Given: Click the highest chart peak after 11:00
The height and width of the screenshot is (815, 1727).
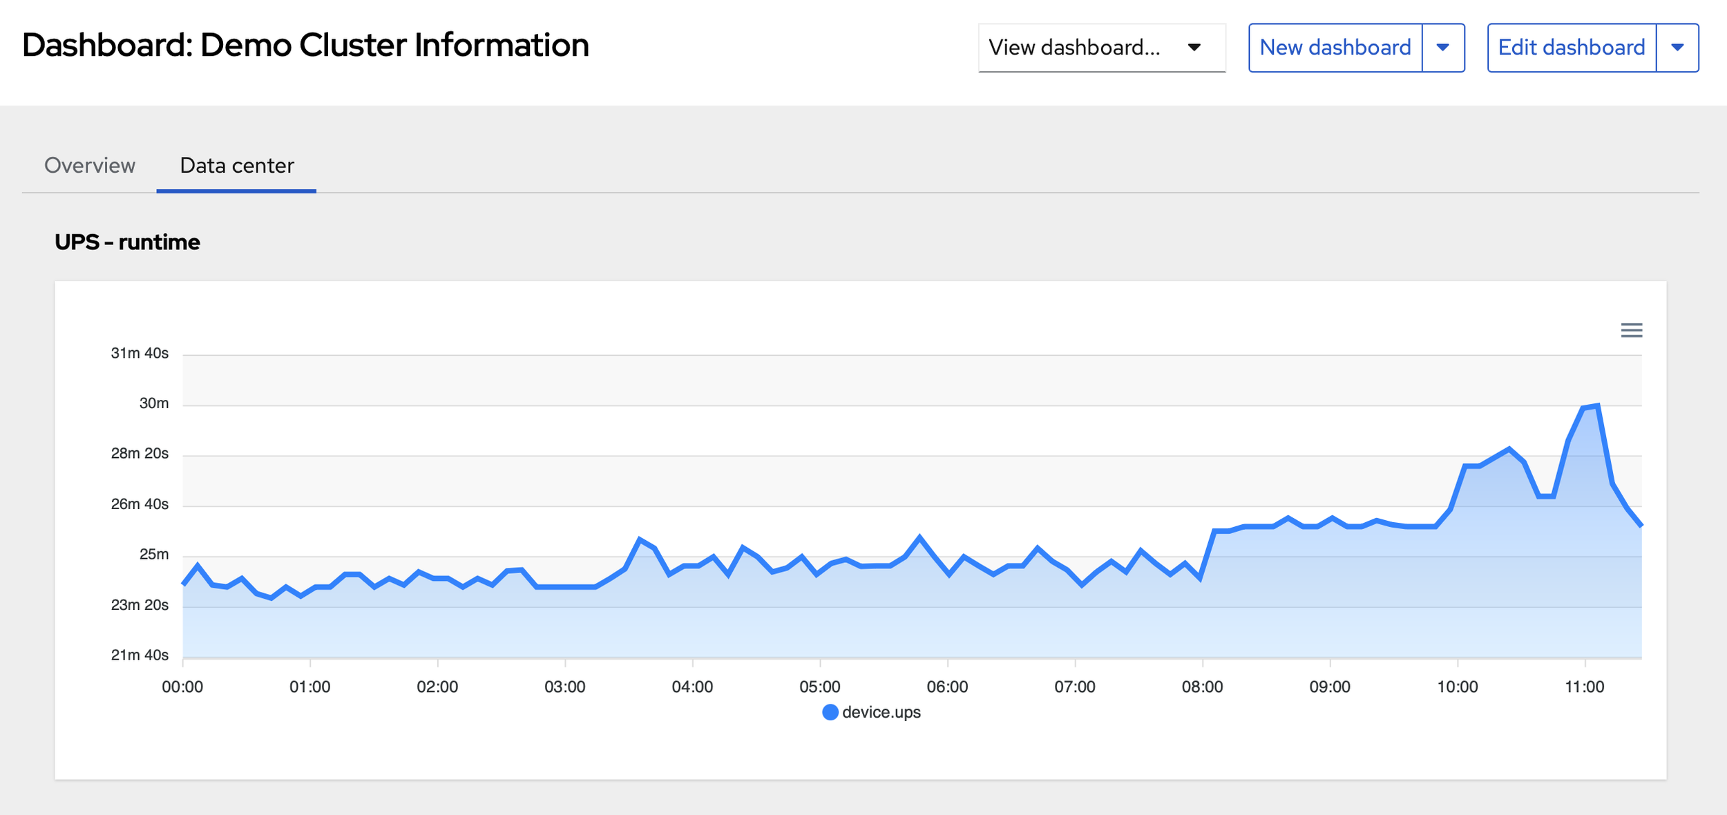Looking at the screenshot, I should click(x=1598, y=406).
